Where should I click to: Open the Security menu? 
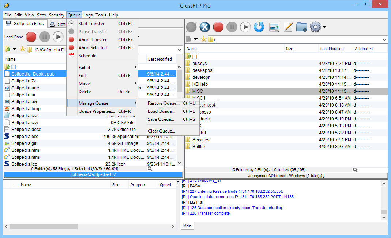[x=57, y=15]
